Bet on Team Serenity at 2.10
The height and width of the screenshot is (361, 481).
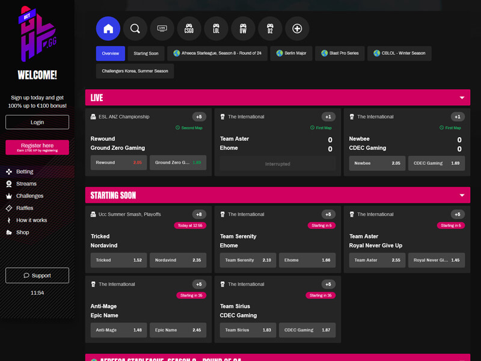pos(248,260)
